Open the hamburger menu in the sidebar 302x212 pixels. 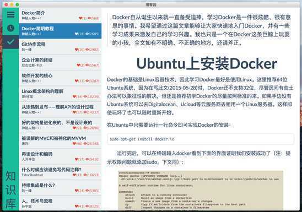tap(10, 14)
